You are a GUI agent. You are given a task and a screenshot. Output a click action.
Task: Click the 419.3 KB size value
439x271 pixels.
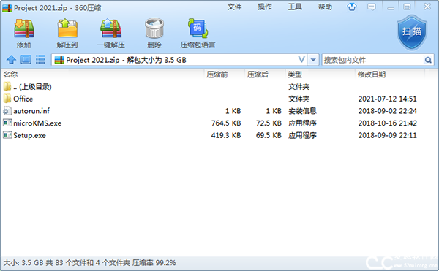pyautogui.click(x=226, y=136)
